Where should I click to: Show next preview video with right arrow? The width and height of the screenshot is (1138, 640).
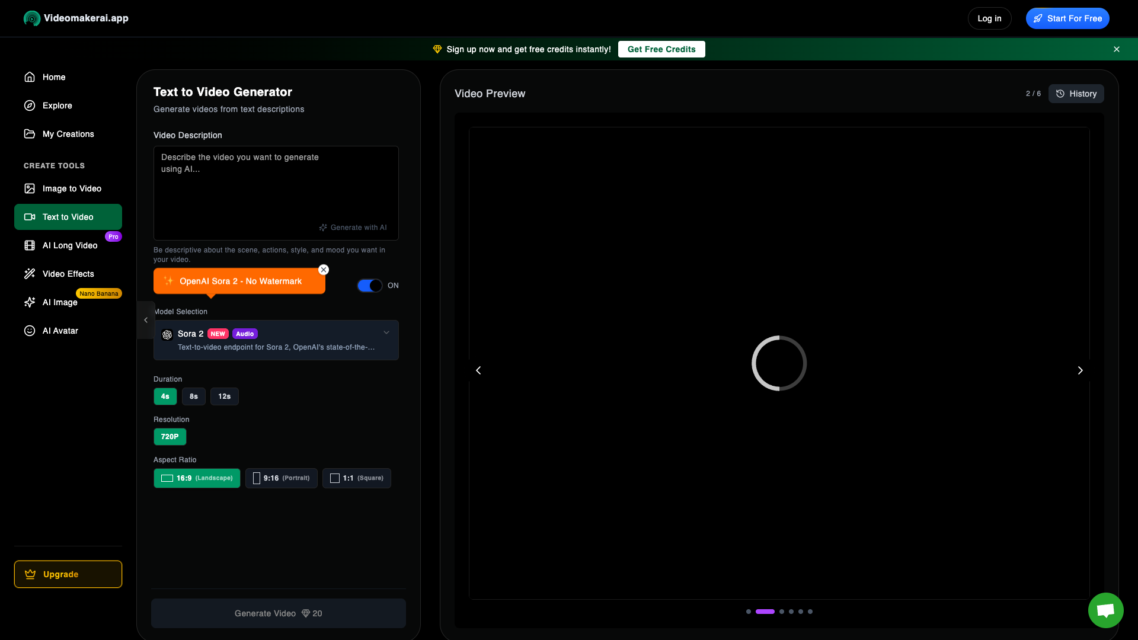[1080, 370]
